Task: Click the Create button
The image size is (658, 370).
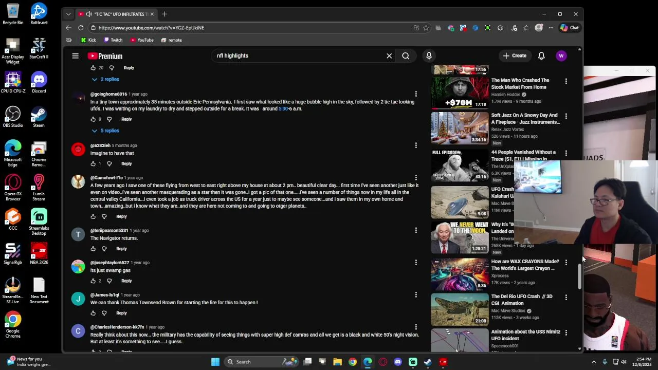Action: tap(515, 55)
